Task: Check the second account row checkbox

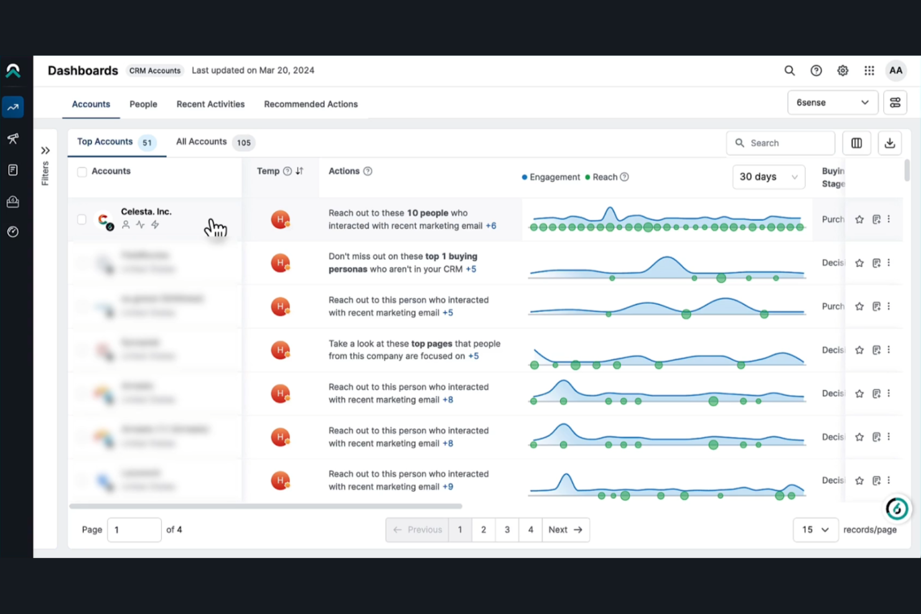Action: [82, 263]
